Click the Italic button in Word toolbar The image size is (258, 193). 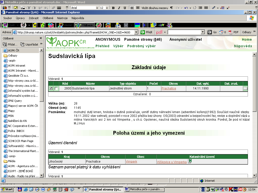point(119,8)
